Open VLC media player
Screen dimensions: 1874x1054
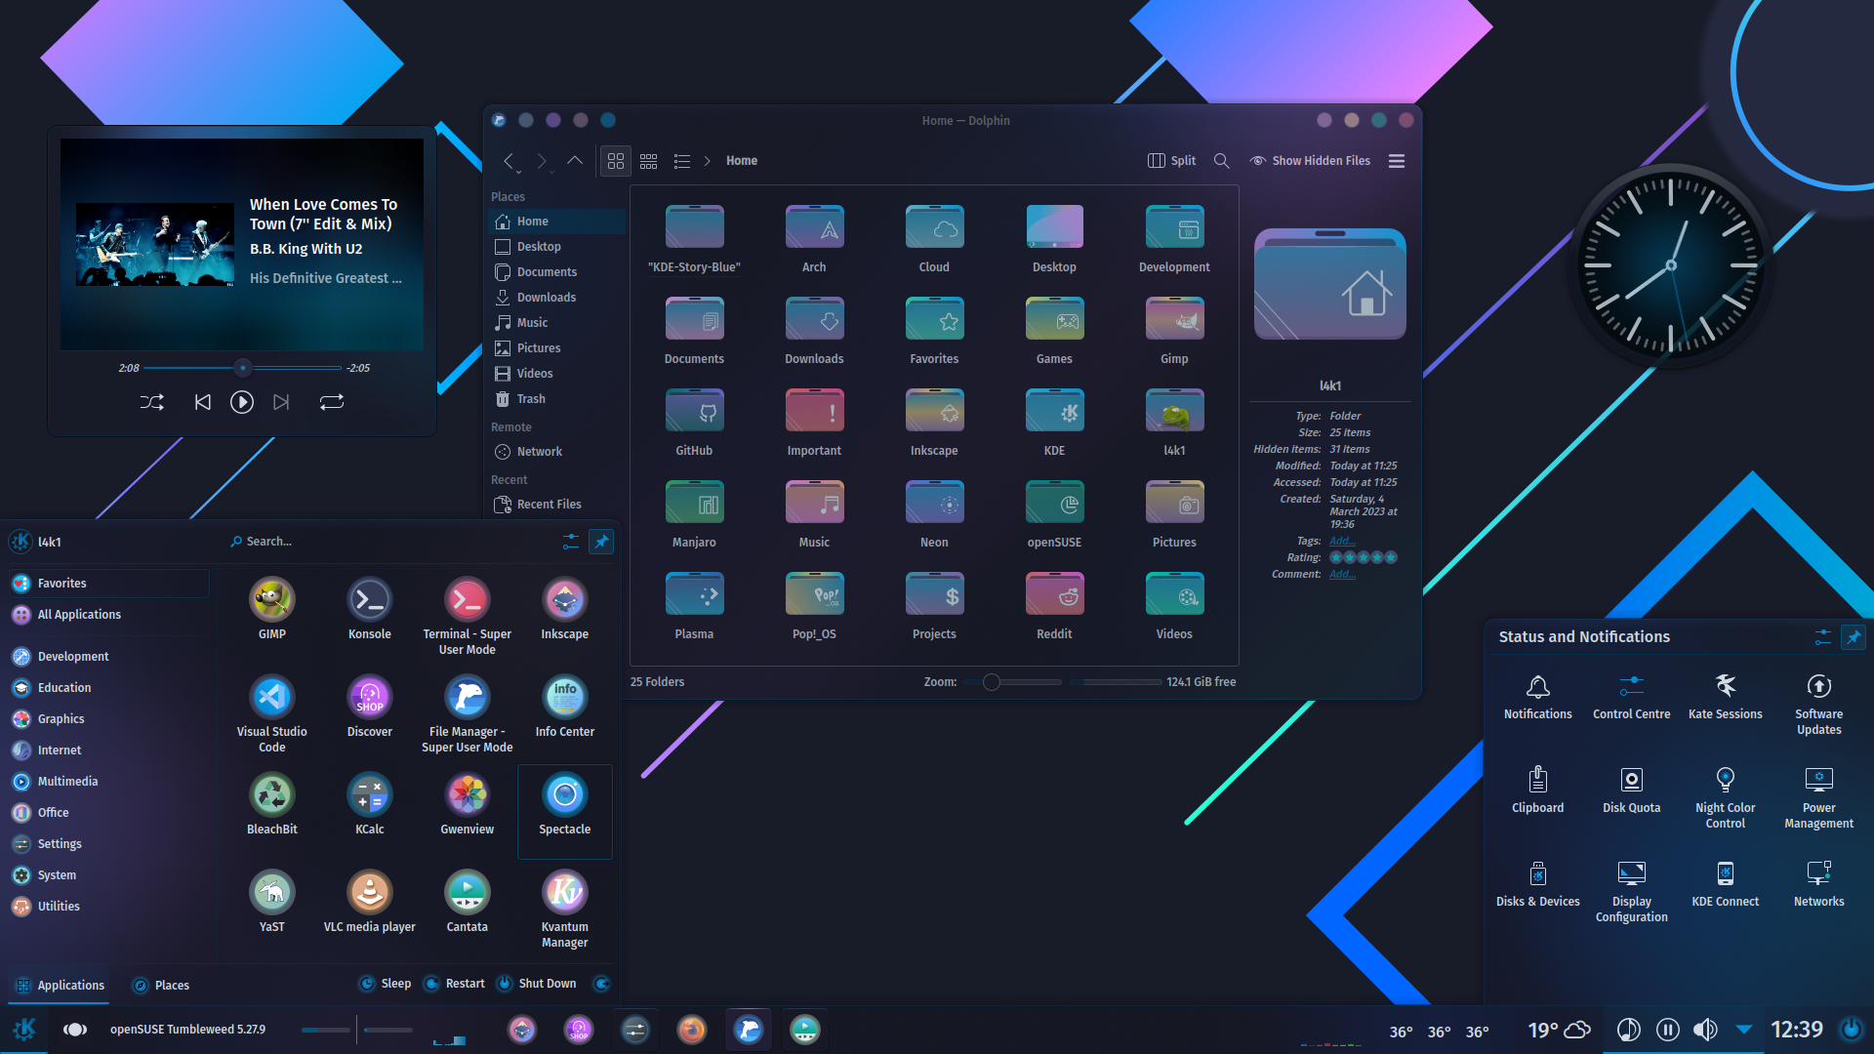tap(369, 902)
